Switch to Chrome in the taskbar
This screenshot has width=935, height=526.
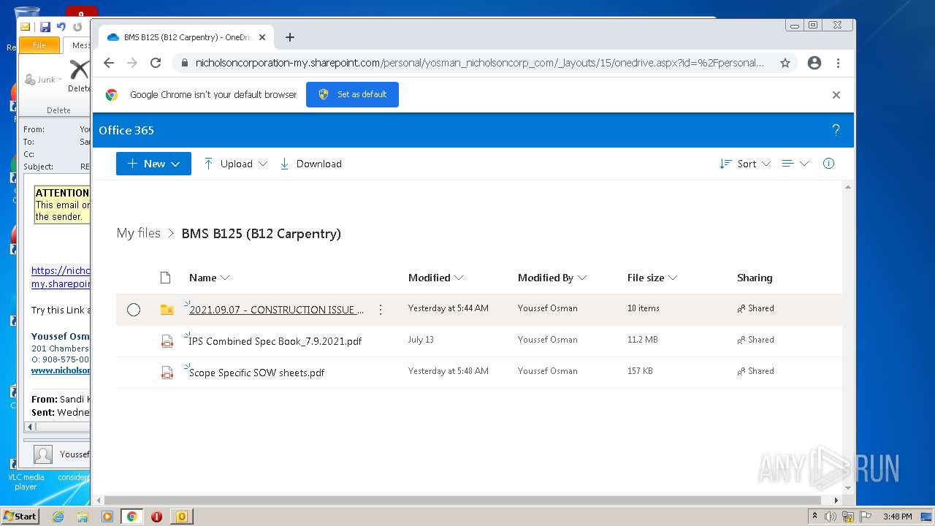[132, 517]
